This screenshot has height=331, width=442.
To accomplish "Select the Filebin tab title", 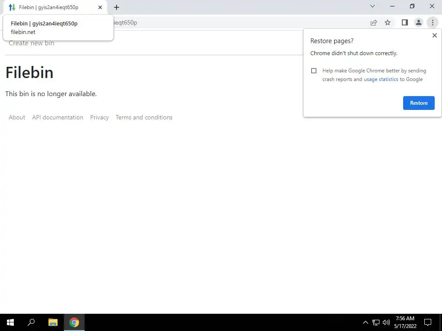I will [48, 7].
